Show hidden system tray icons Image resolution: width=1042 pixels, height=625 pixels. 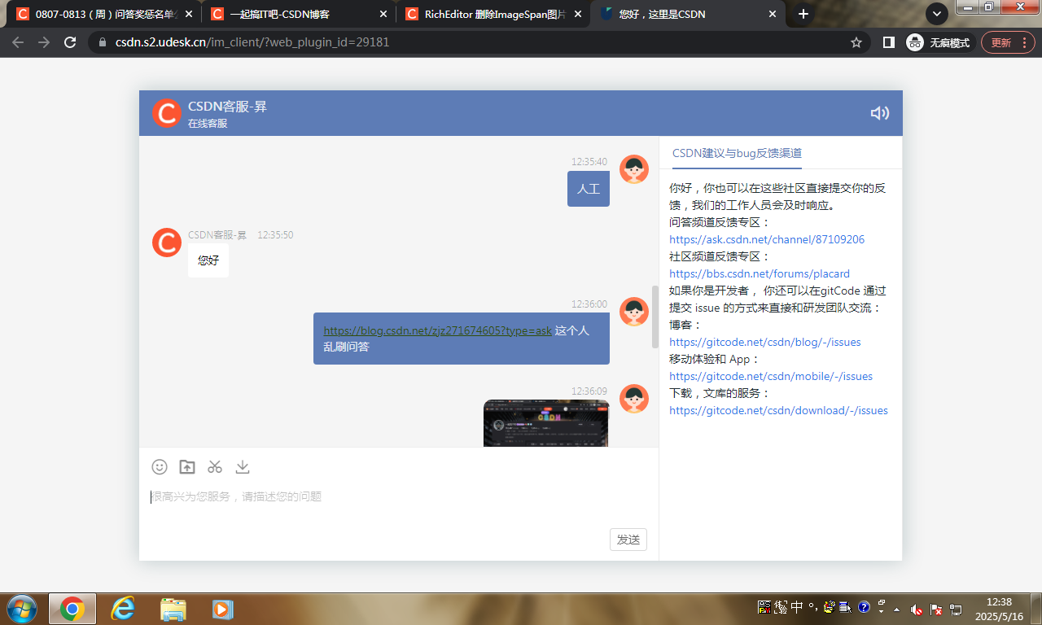click(897, 609)
